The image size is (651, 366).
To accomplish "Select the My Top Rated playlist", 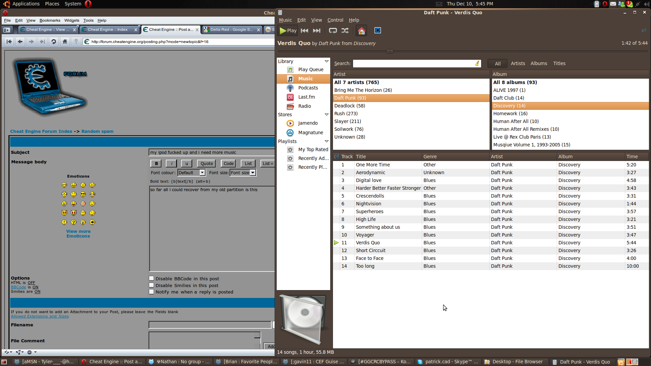I will [x=303, y=149].
